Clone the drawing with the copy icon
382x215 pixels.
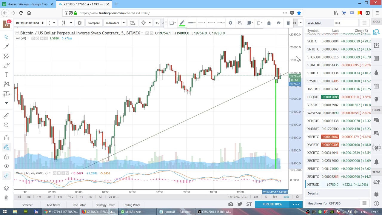click(x=259, y=23)
